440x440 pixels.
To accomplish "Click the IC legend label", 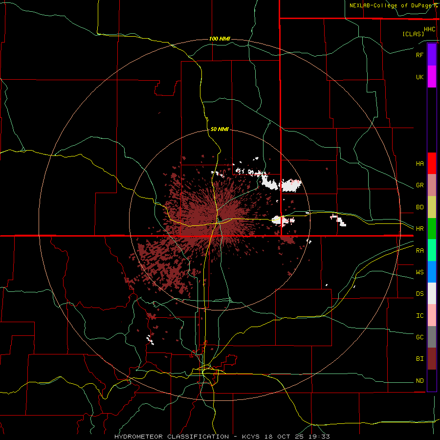I will 419,316.
